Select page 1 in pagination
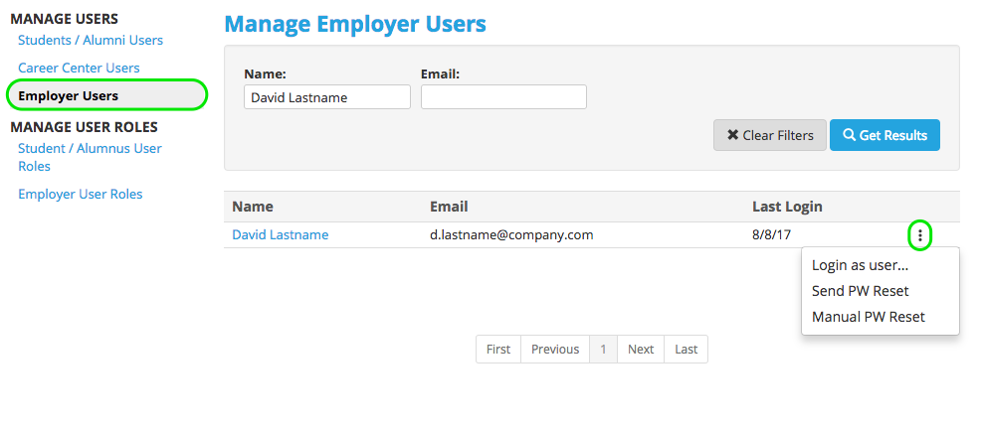This screenshot has width=982, height=434. tap(603, 350)
